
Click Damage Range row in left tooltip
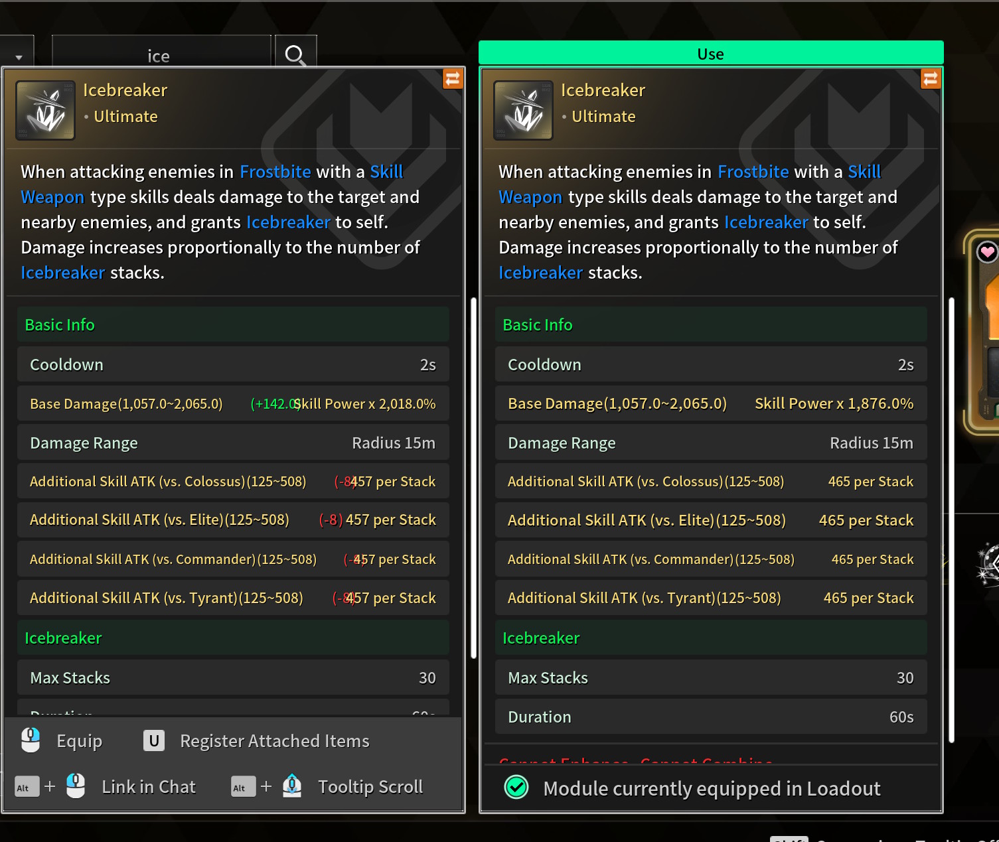click(233, 443)
